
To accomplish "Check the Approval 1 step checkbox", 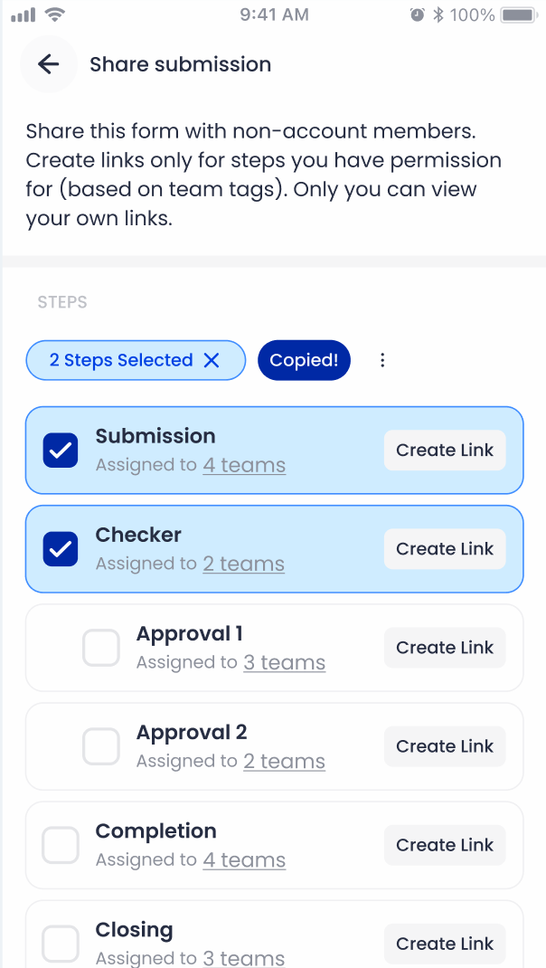I will tap(101, 648).
